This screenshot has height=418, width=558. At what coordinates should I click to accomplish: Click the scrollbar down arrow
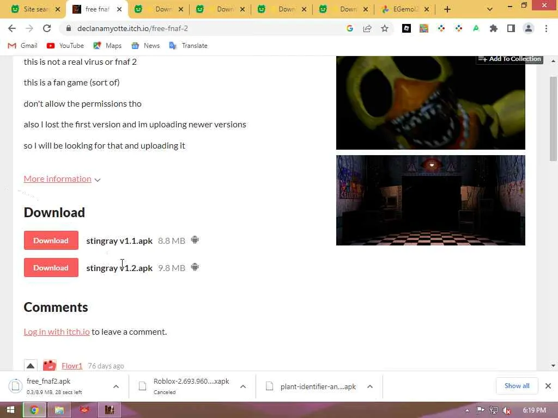pyautogui.click(x=553, y=365)
